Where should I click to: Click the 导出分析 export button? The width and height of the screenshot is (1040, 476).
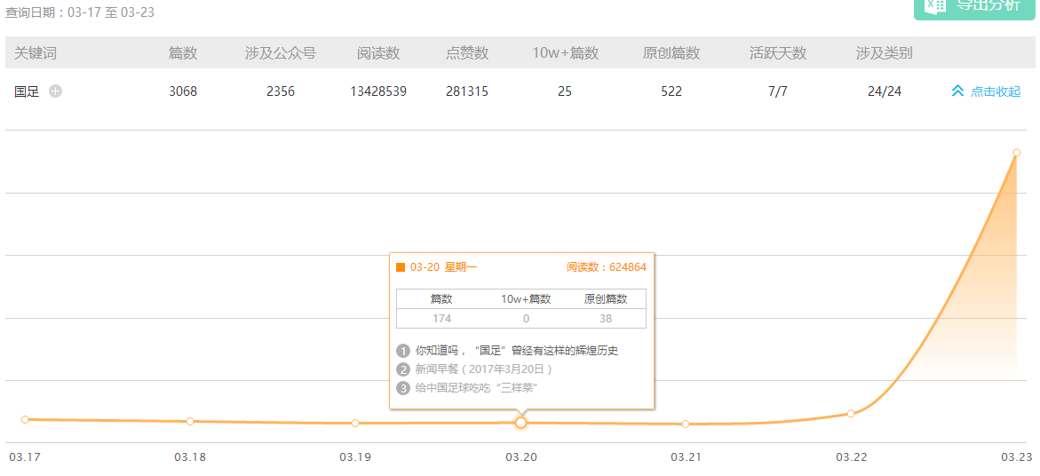[x=973, y=5]
